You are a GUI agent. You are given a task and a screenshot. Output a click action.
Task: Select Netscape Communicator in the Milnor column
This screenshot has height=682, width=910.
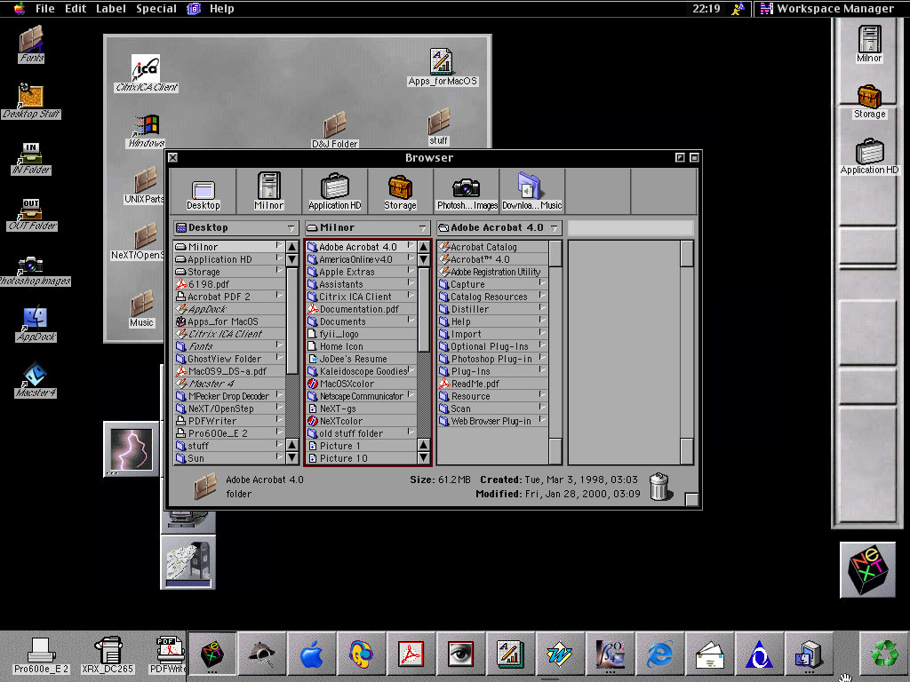(x=361, y=396)
